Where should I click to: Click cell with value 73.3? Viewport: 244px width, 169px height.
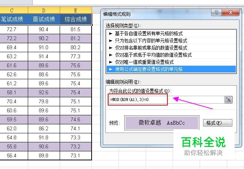(x=76, y=138)
